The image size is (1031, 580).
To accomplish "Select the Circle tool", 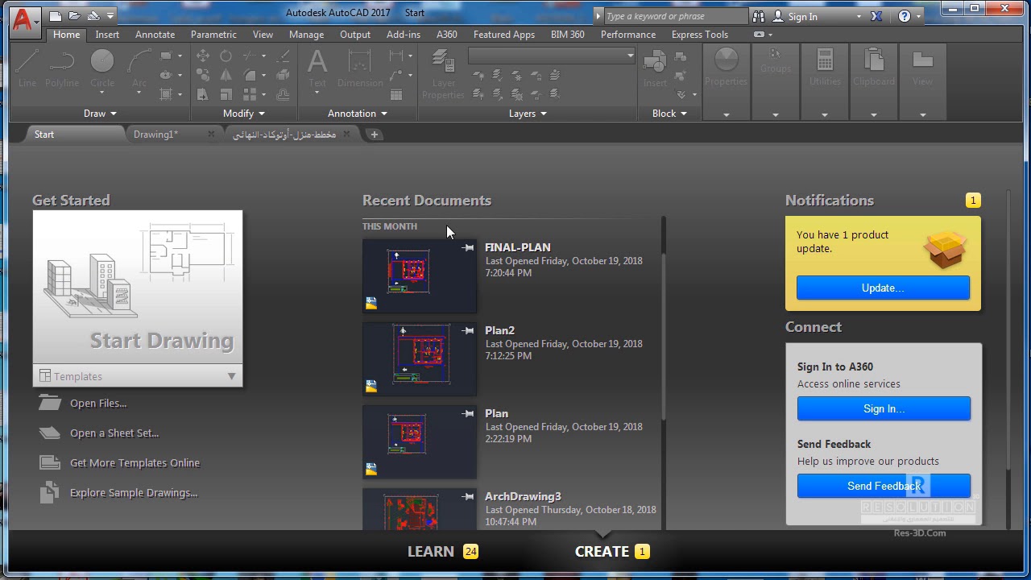I will coord(102,68).
